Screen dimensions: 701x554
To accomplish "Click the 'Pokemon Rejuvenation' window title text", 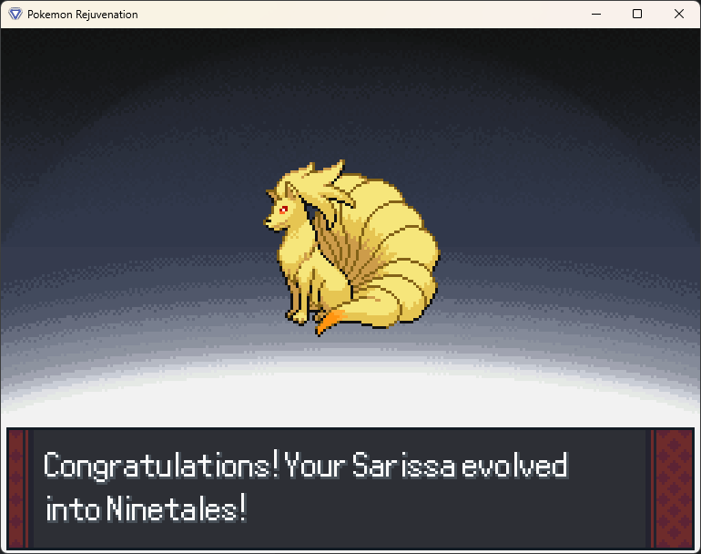I will pos(83,15).
